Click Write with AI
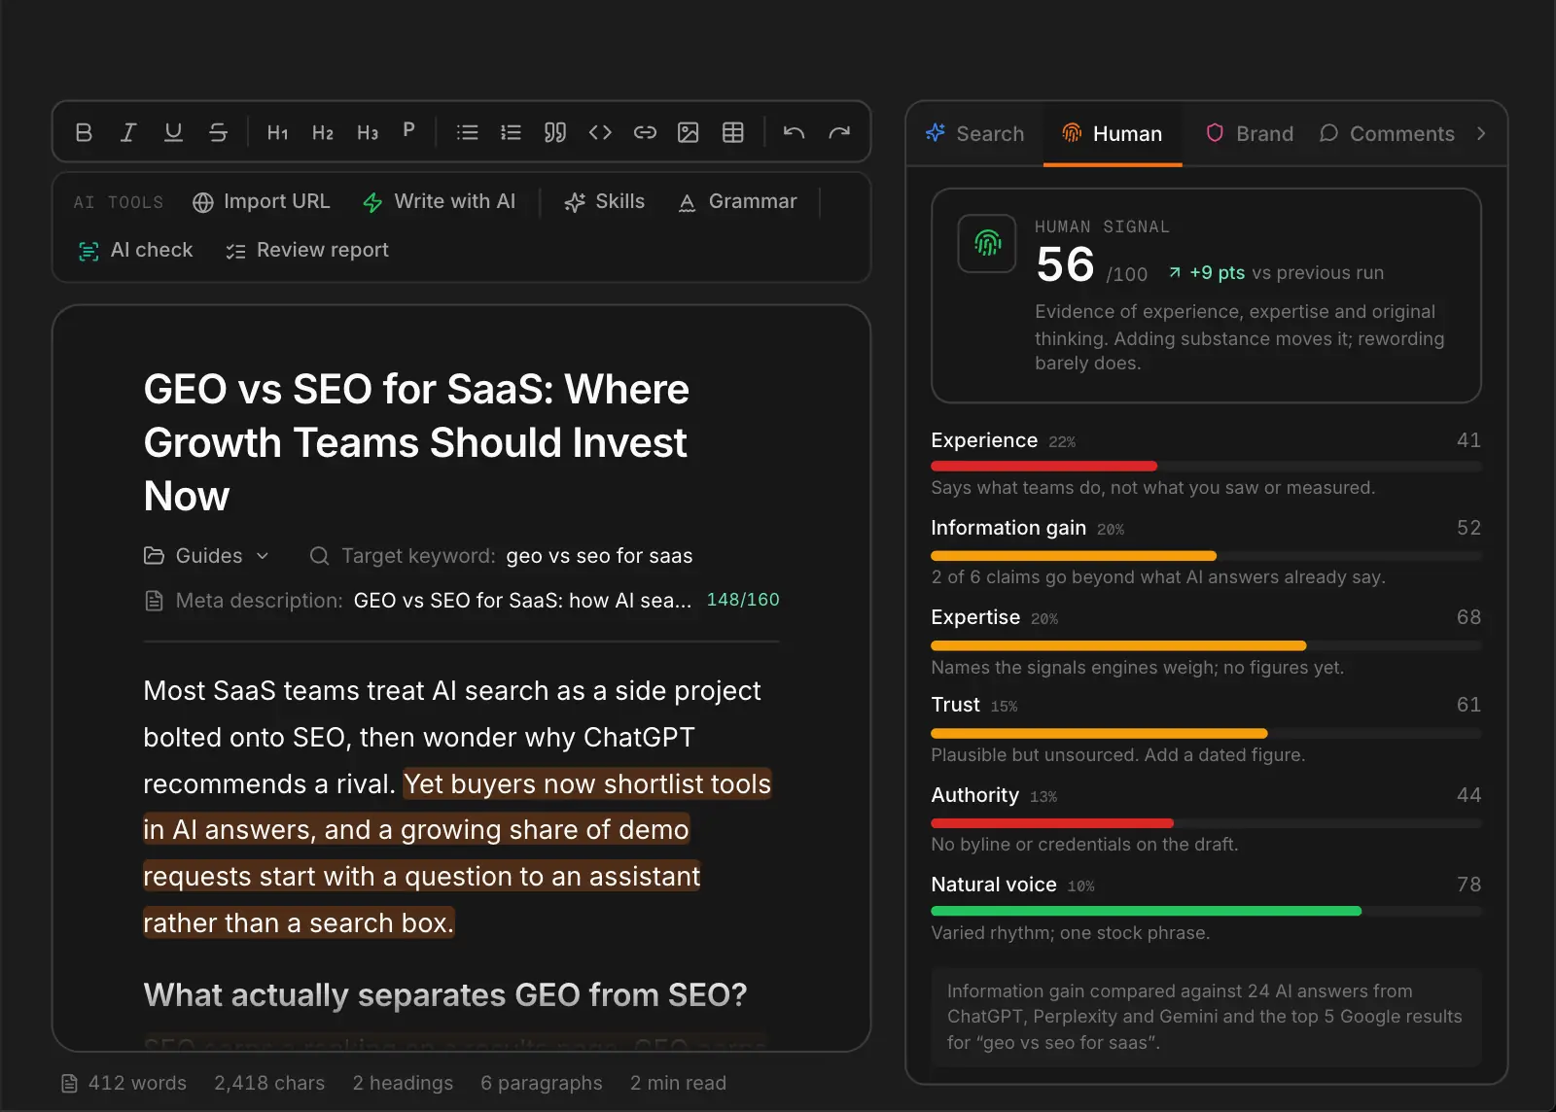Image resolution: width=1556 pixels, height=1112 pixels. 439,201
